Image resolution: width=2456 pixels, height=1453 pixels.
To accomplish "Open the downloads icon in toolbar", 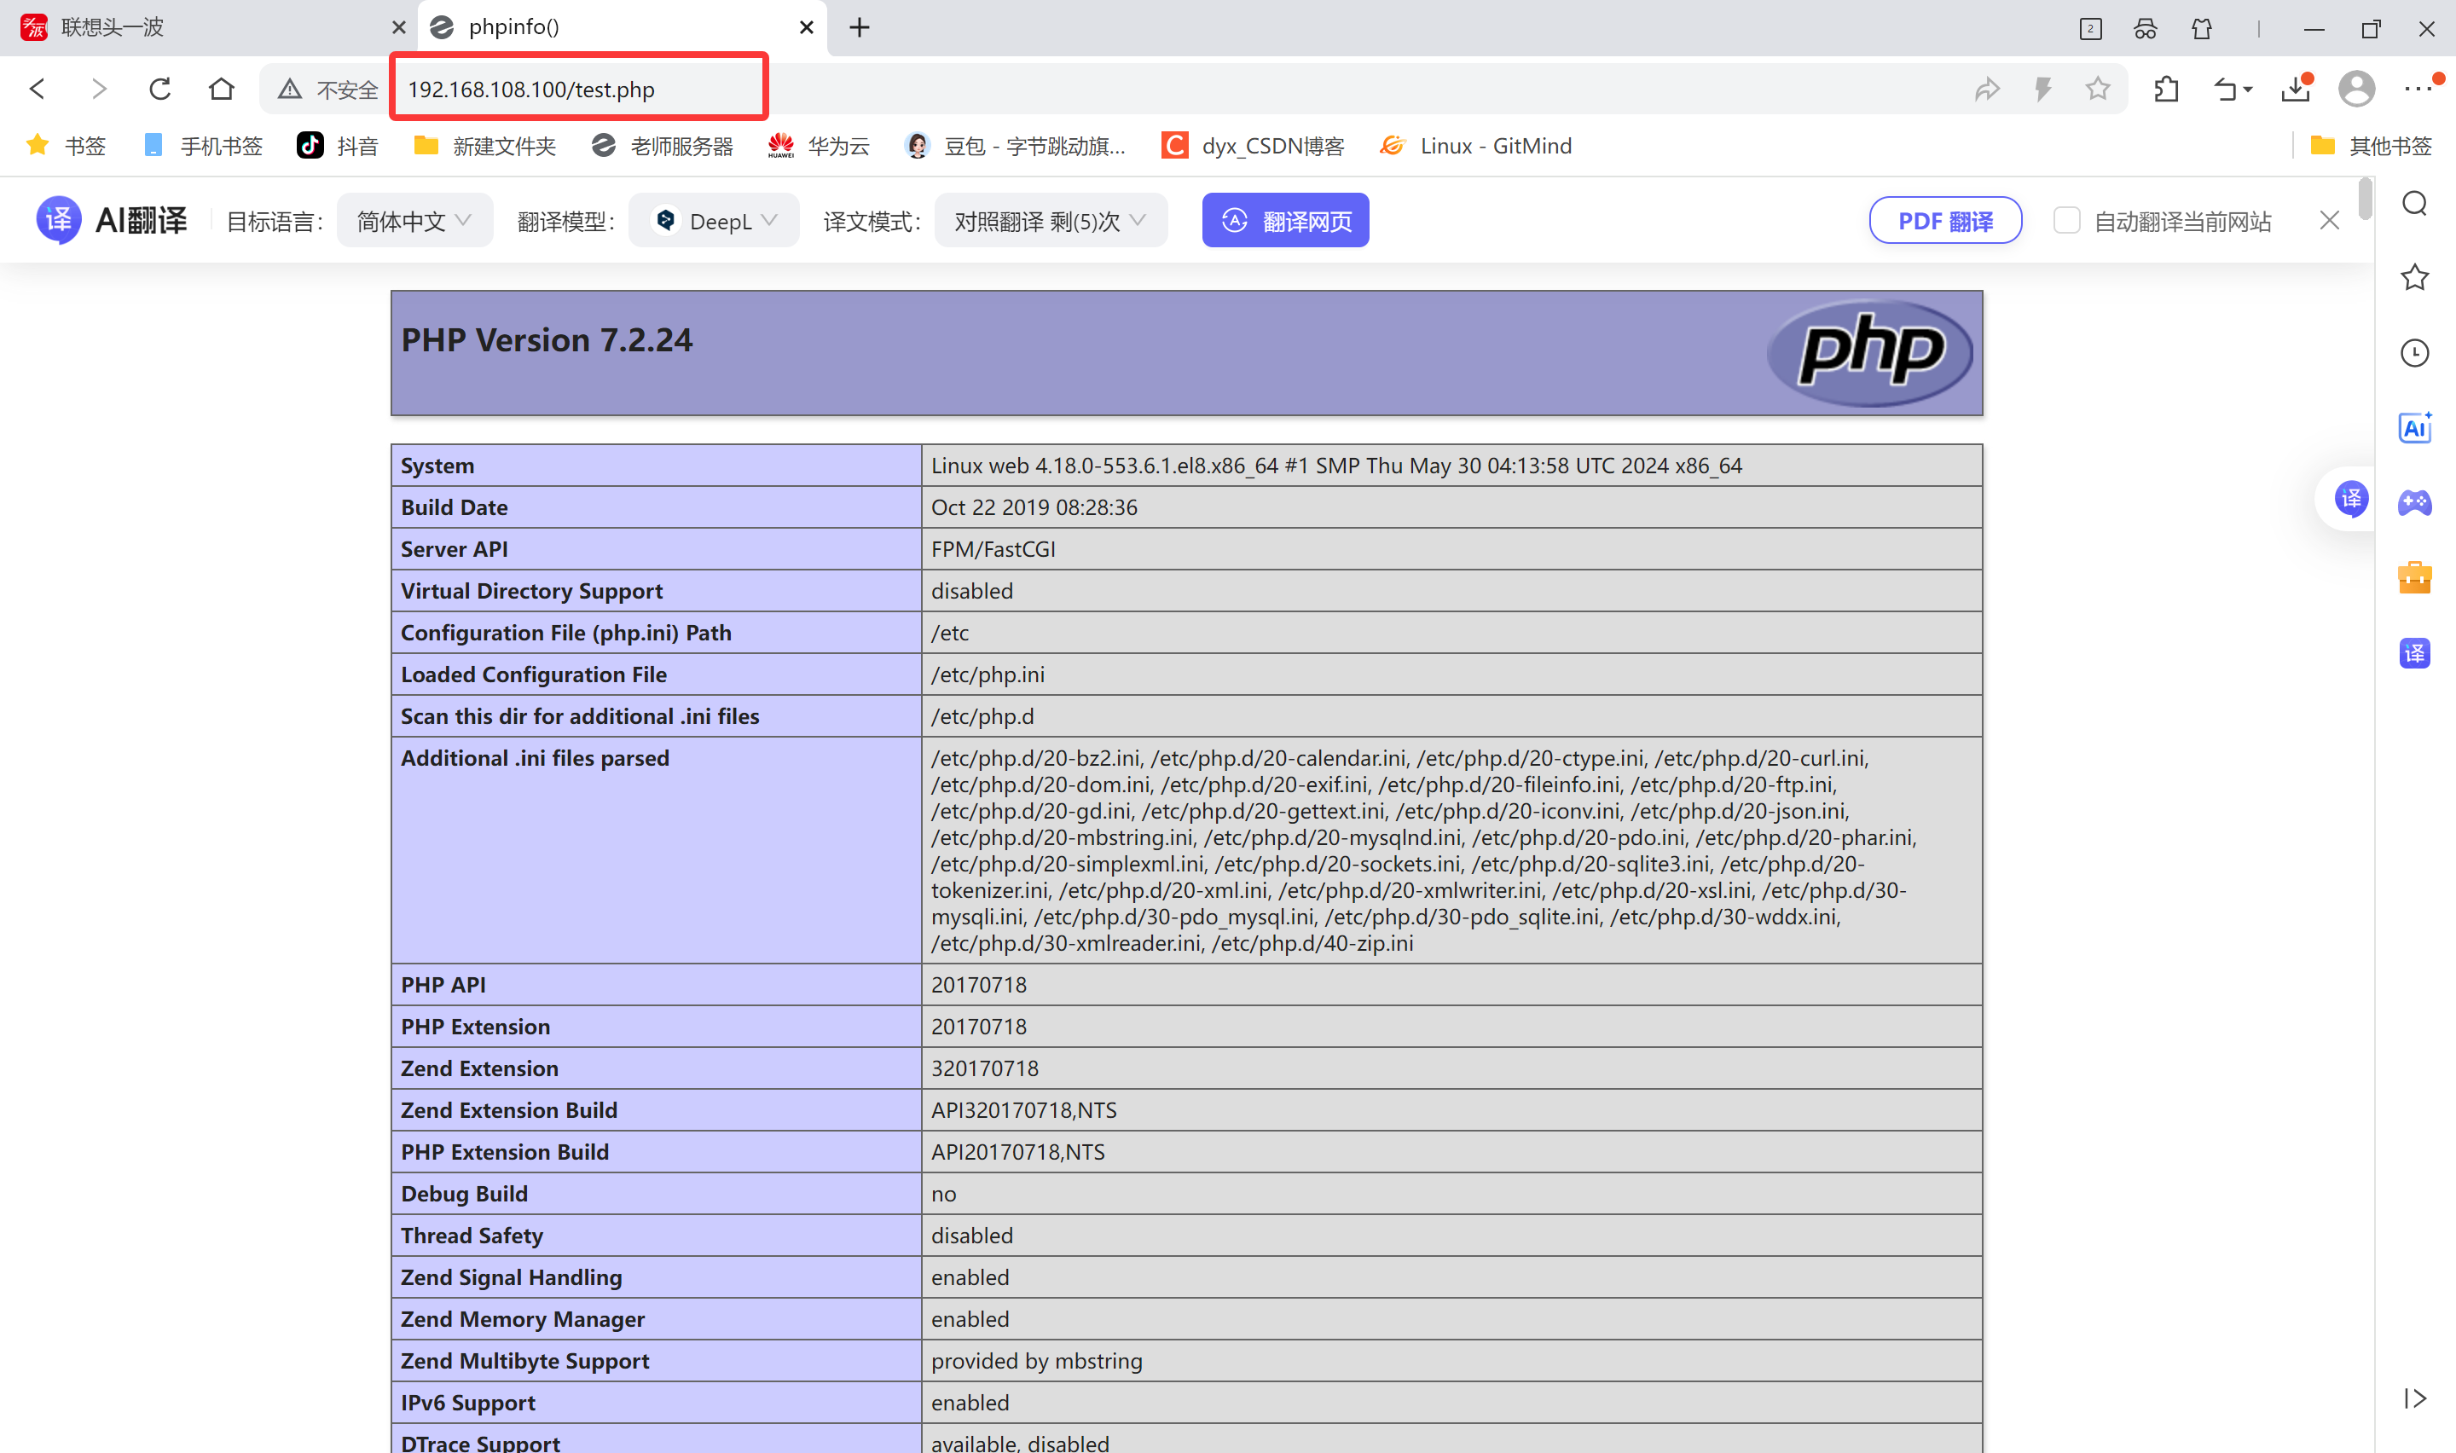I will (x=2295, y=89).
